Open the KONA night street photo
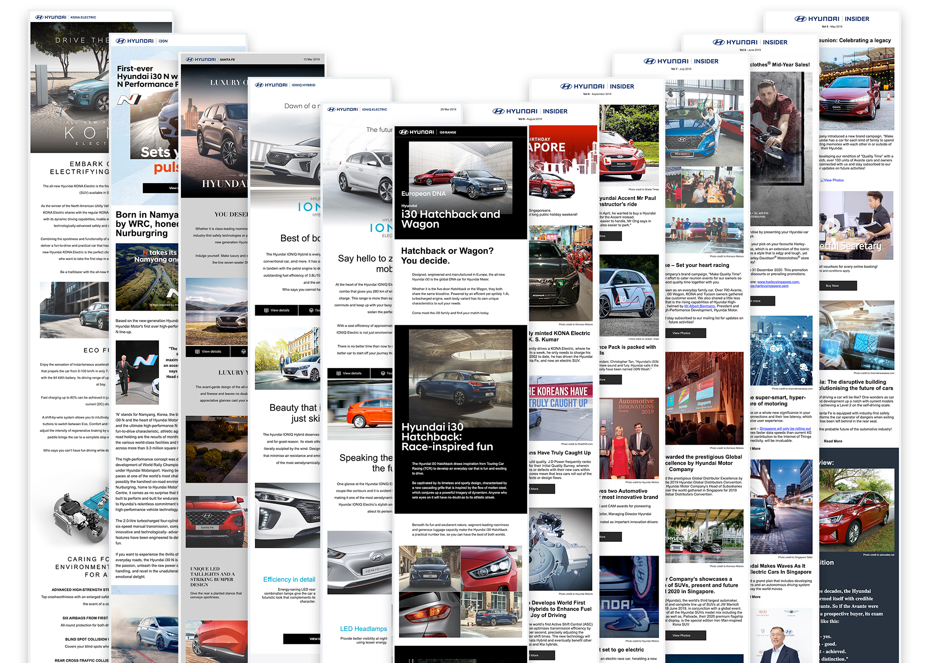 coord(781,507)
